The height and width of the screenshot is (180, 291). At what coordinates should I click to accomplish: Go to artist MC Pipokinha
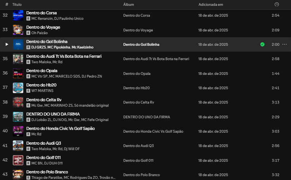coord(59,47)
